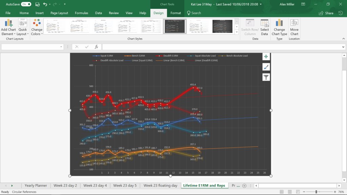Click the Change Chart Type button
The height and width of the screenshot is (195, 347).
(x=279, y=27)
